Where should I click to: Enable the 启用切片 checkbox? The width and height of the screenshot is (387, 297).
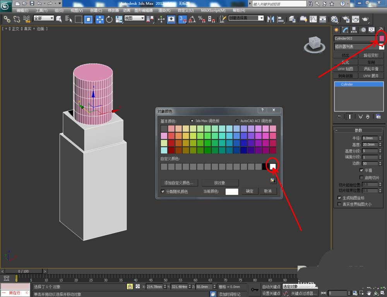[x=361, y=178]
